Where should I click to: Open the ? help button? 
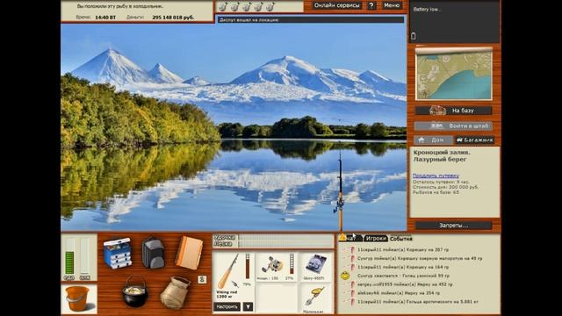[x=371, y=5]
